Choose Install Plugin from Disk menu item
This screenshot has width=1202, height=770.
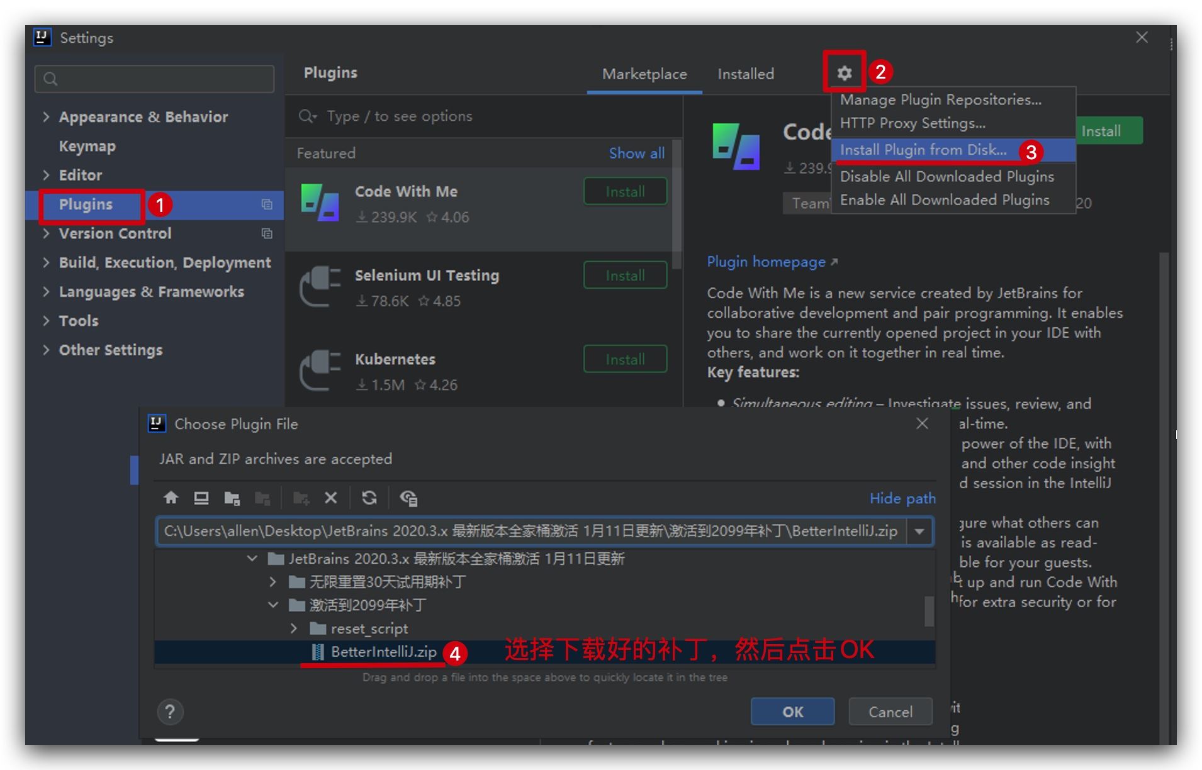[923, 150]
